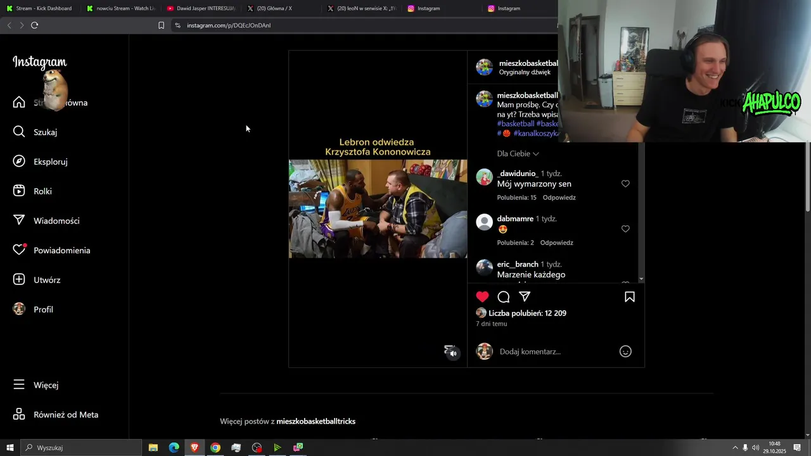Open the Windows notification center
Viewport: 811px width, 456px height.
coord(797,448)
